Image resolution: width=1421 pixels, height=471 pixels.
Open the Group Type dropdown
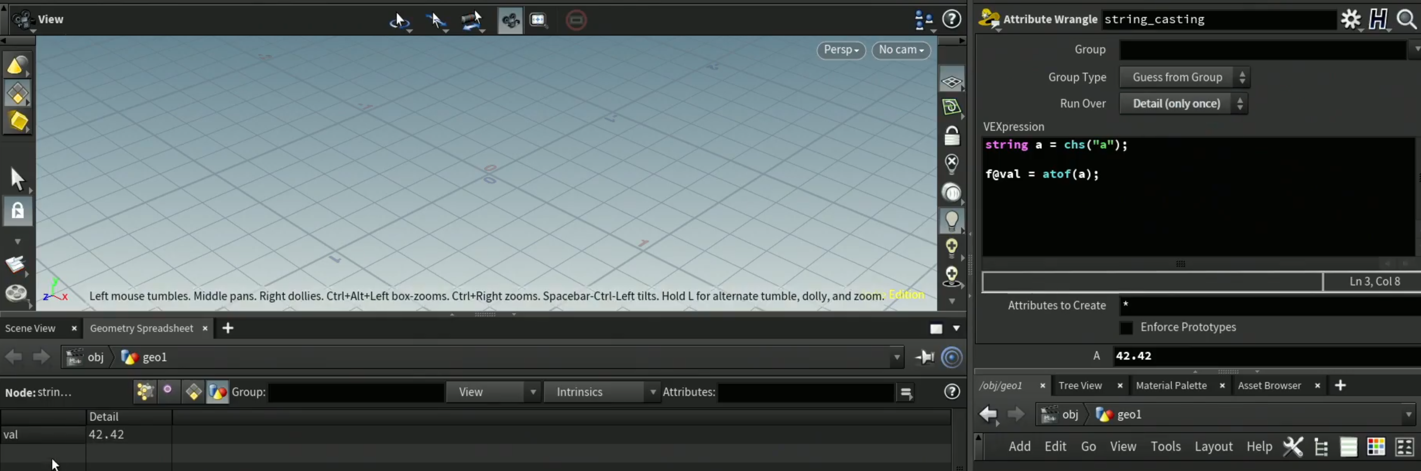(1184, 77)
